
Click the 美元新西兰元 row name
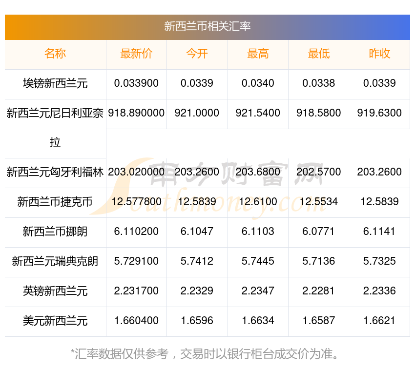[x=55, y=321]
